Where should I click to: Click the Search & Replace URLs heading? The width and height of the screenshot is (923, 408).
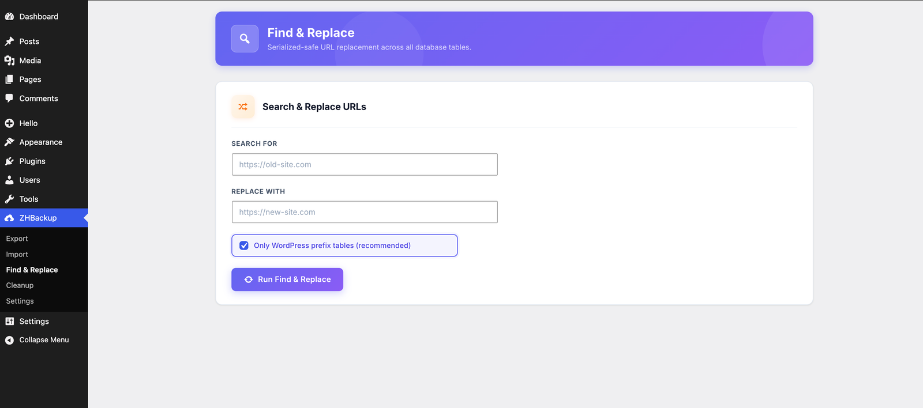click(314, 107)
